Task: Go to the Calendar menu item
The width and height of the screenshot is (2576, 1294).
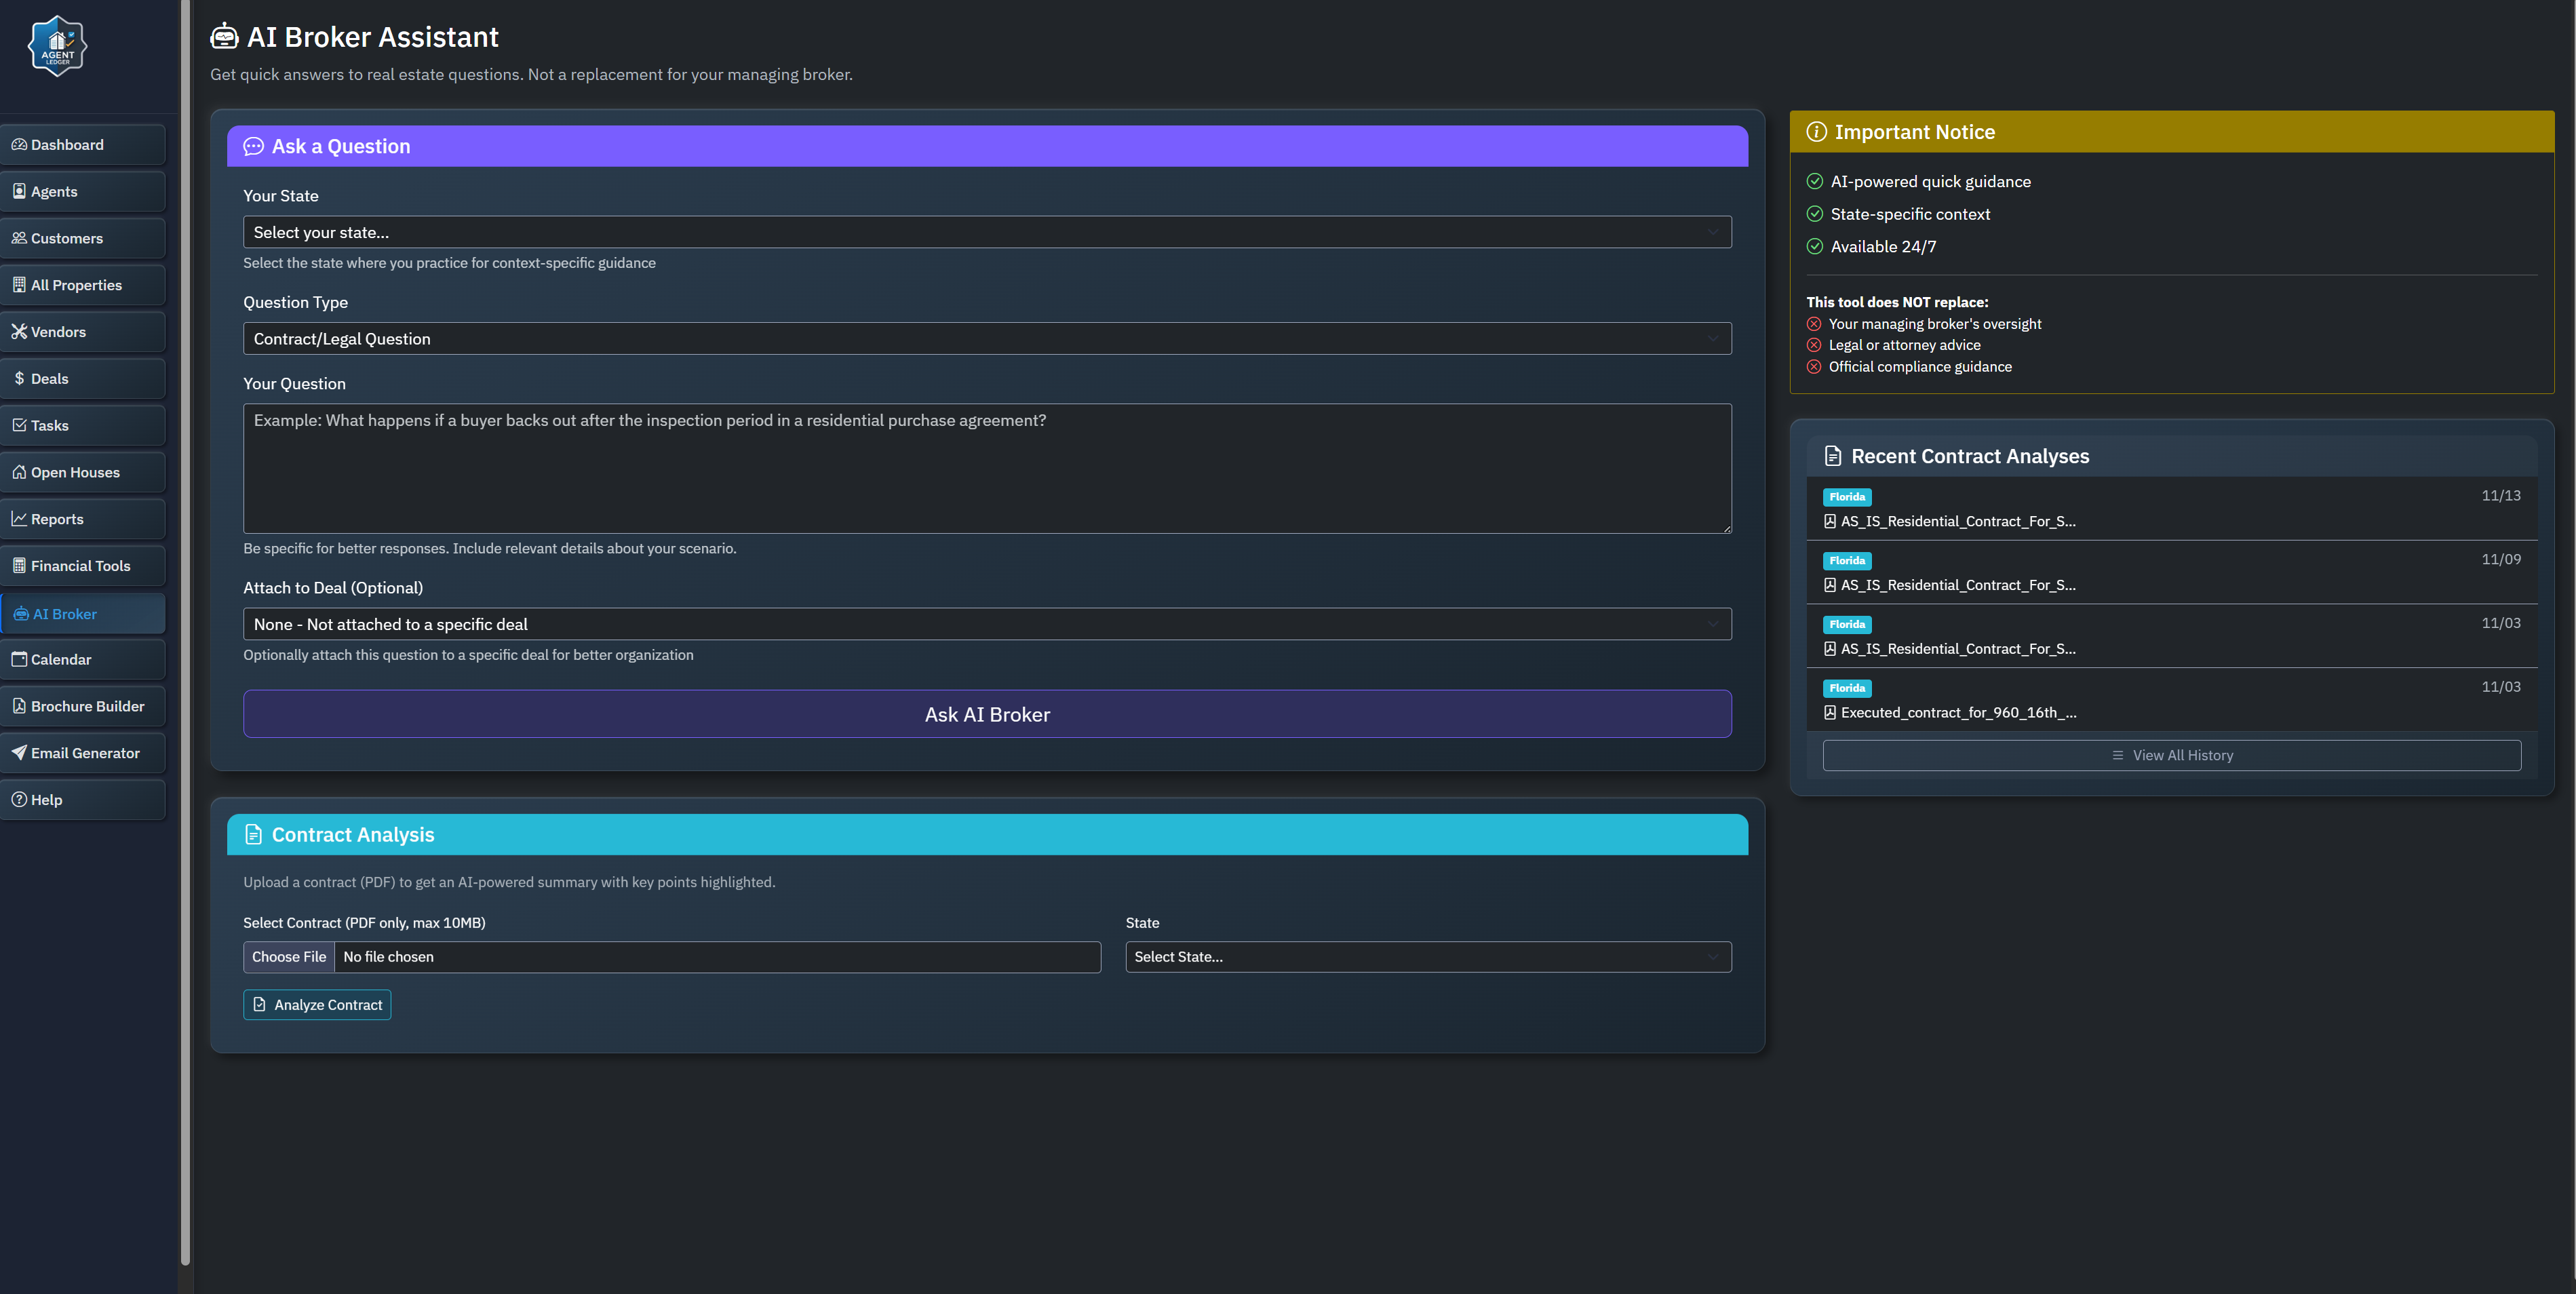Action: [x=61, y=660]
